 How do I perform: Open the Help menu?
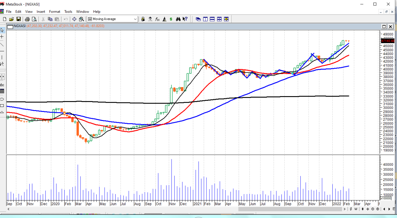97,12
